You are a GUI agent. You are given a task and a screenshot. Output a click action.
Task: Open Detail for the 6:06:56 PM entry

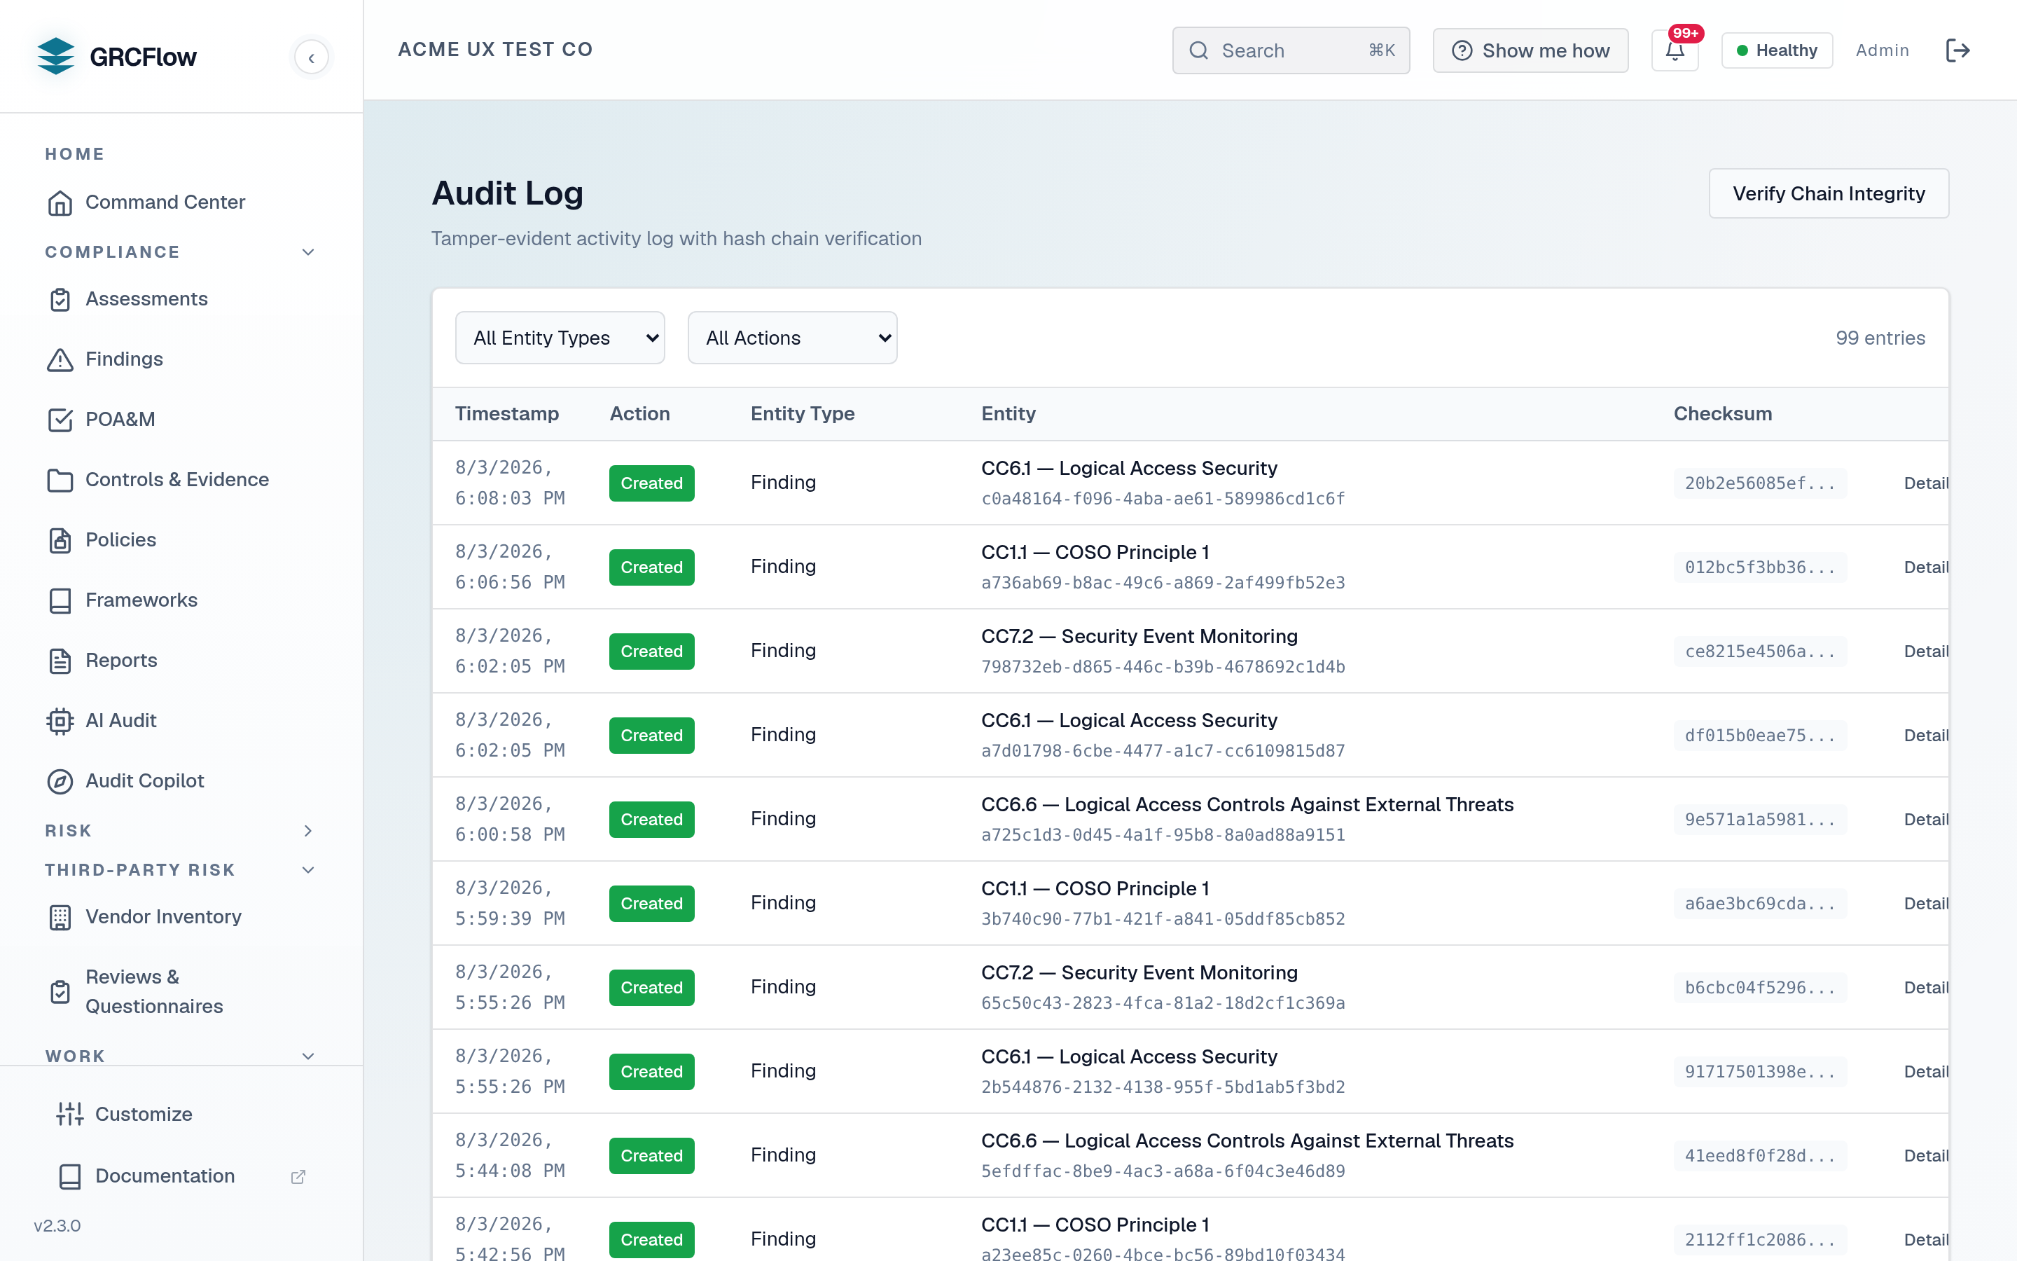click(x=1926, y=567)
